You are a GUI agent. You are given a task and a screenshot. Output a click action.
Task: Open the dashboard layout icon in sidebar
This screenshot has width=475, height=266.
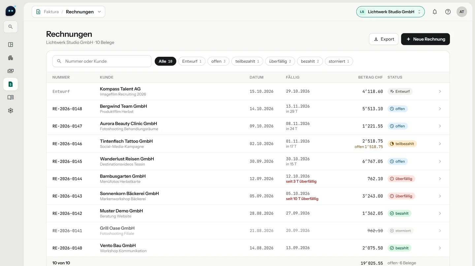(x=11, y=45)
